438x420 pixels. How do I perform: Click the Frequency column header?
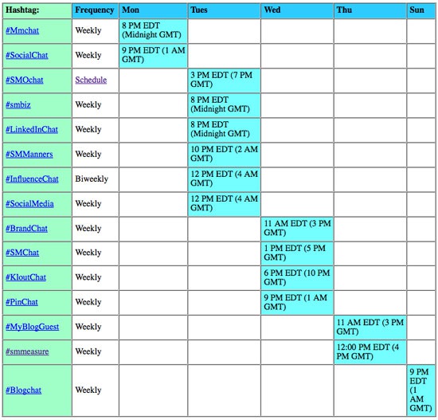[x=96, y=10]
